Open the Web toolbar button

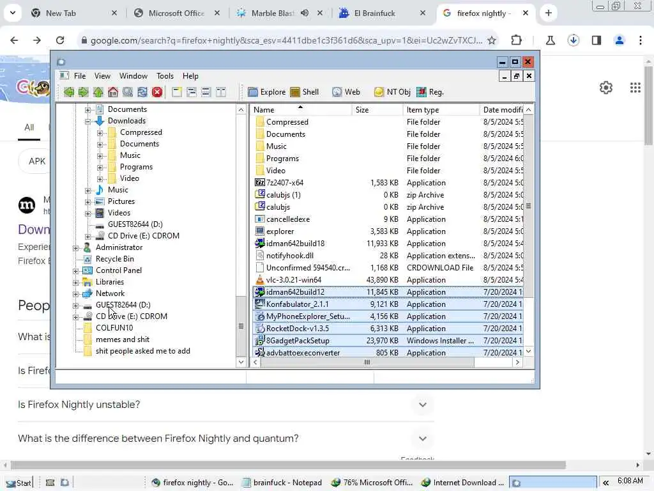(x=346, y=92)
